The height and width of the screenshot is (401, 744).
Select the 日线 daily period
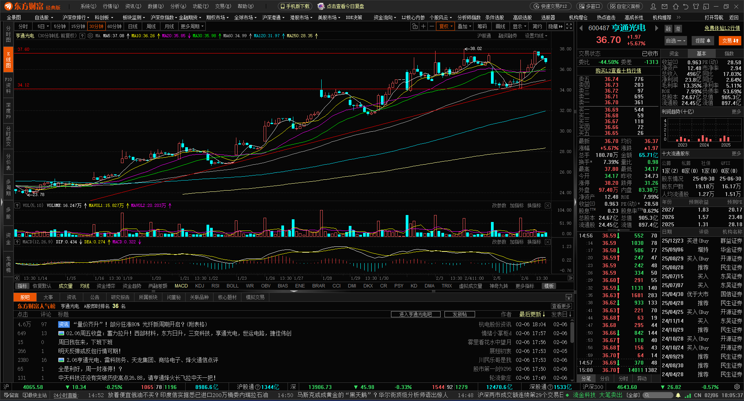point(133,26)
